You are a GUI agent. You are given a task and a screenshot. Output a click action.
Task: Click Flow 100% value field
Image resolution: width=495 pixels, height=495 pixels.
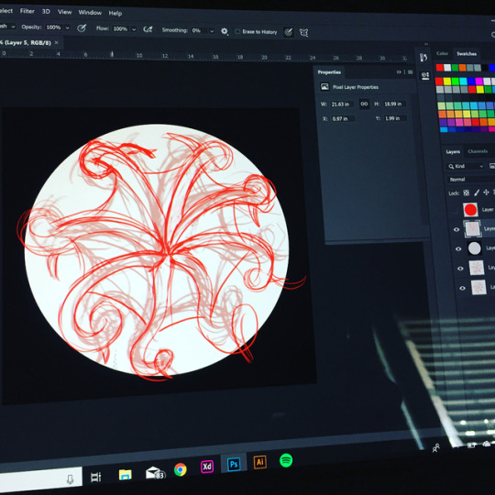pyautogui.click(x=120, y=28)
